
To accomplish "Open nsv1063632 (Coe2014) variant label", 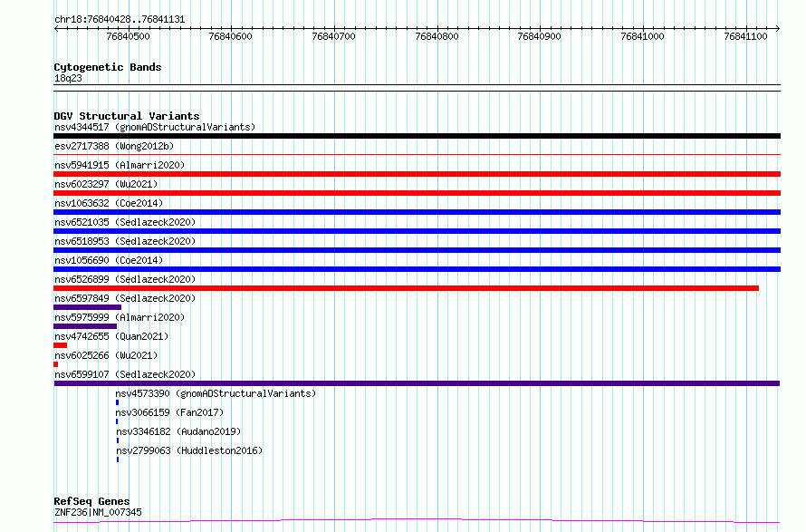I will click(109, 203).
